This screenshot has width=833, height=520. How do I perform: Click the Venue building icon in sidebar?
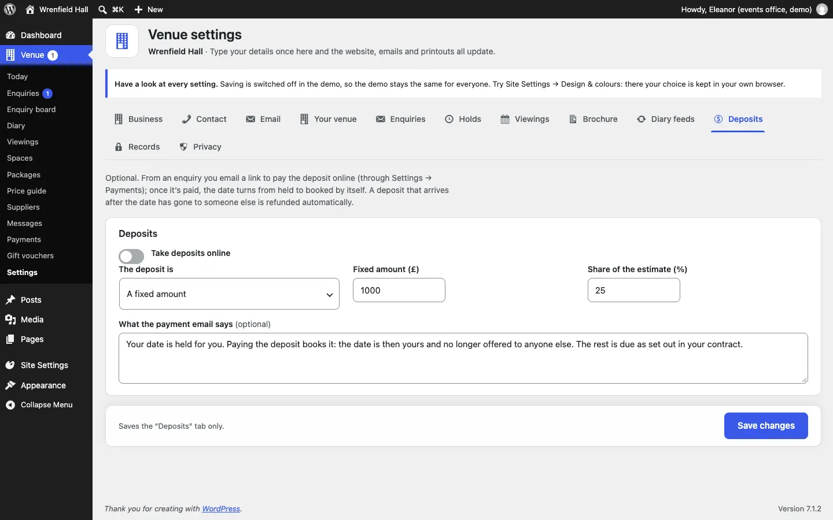10,55
